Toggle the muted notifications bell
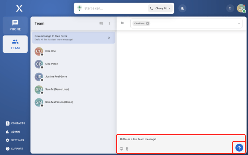Image resolution: width=248 pixels, height=155 pixels. 182,8
